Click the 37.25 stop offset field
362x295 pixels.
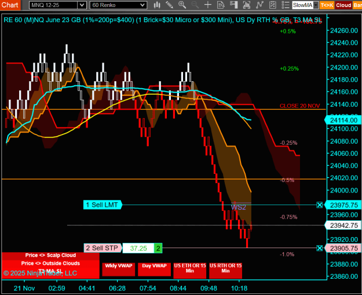coord(138,248)
